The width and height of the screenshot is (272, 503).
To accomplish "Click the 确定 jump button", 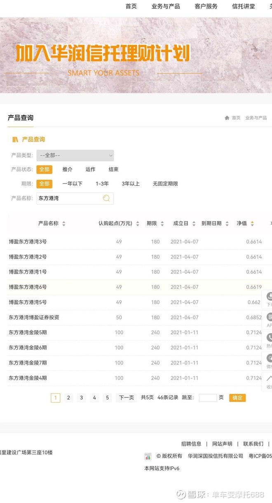I will tap(237, 398).
